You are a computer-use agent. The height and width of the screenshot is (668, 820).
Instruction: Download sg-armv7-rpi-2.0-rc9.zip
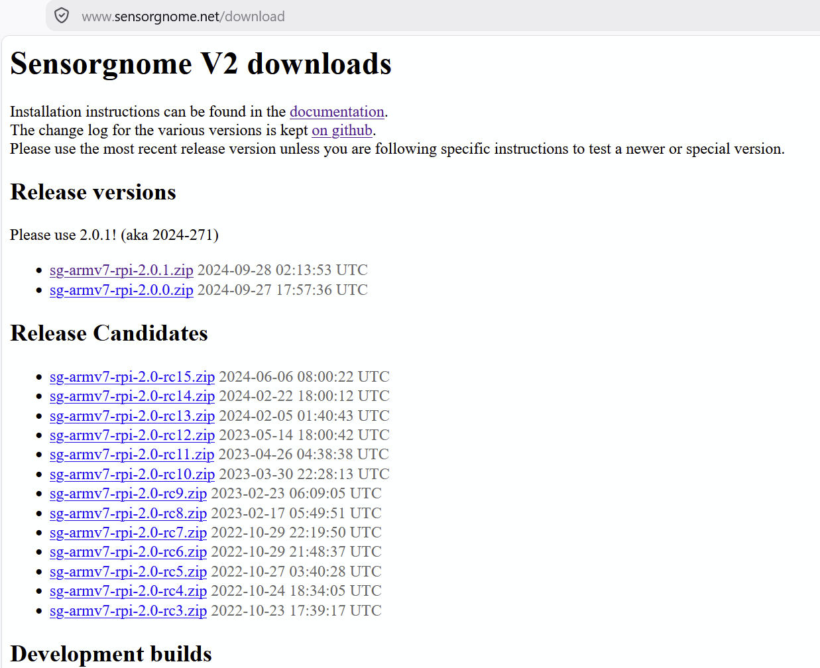(x=128, y=493)
